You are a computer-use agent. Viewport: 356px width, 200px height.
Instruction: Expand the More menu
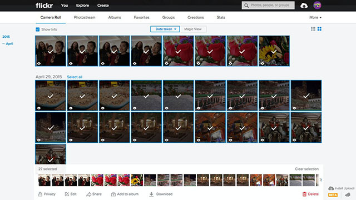click(x=315, y=17)
